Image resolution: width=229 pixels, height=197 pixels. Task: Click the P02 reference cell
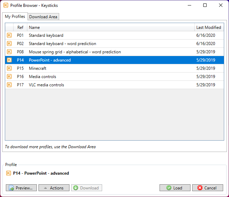(20, 44)
